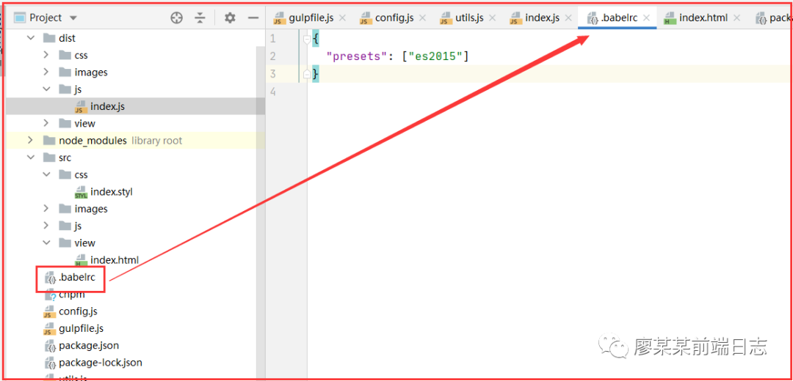
Task: Expand the src js folder
Action: point(46,226)
